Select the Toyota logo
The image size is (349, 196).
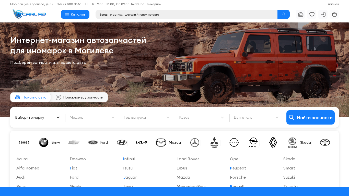(x=325, y=142)
